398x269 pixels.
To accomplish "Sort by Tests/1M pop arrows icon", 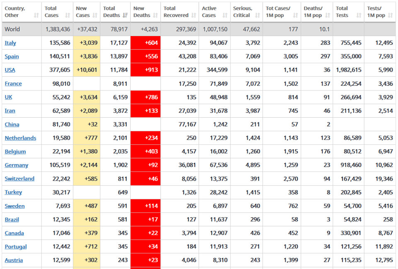I will click(x=391, y=15).
